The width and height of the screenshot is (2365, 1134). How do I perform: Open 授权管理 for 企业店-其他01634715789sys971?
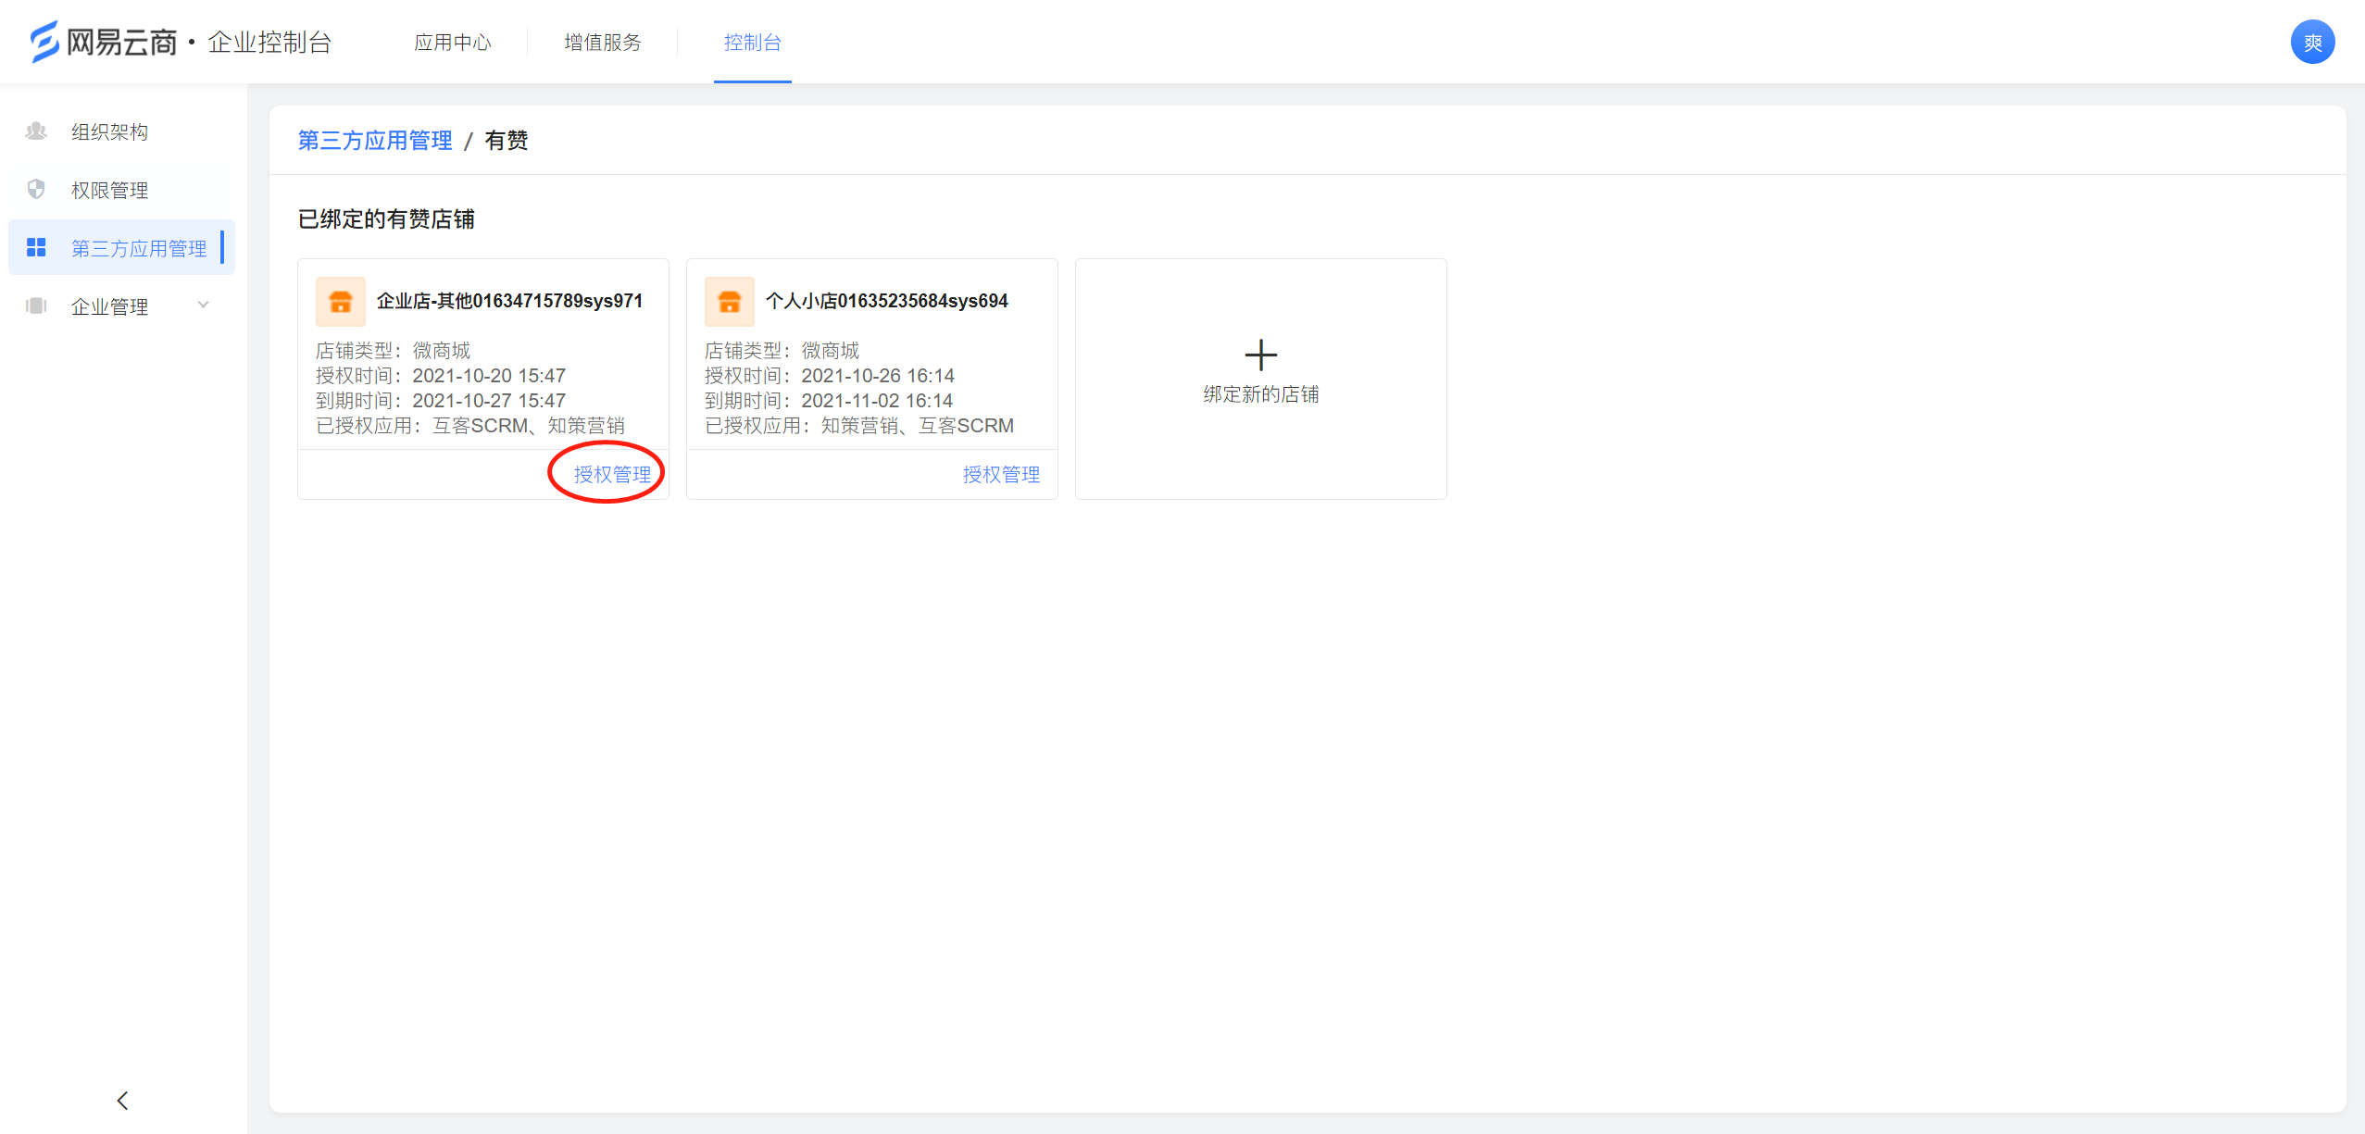(612, 475)
